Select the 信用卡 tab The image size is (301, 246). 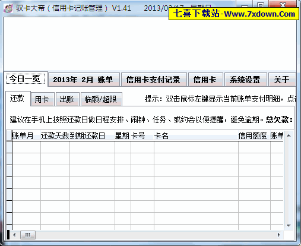(205, 80)
